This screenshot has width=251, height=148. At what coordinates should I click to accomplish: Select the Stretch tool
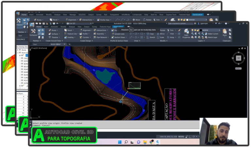point(151,37)
